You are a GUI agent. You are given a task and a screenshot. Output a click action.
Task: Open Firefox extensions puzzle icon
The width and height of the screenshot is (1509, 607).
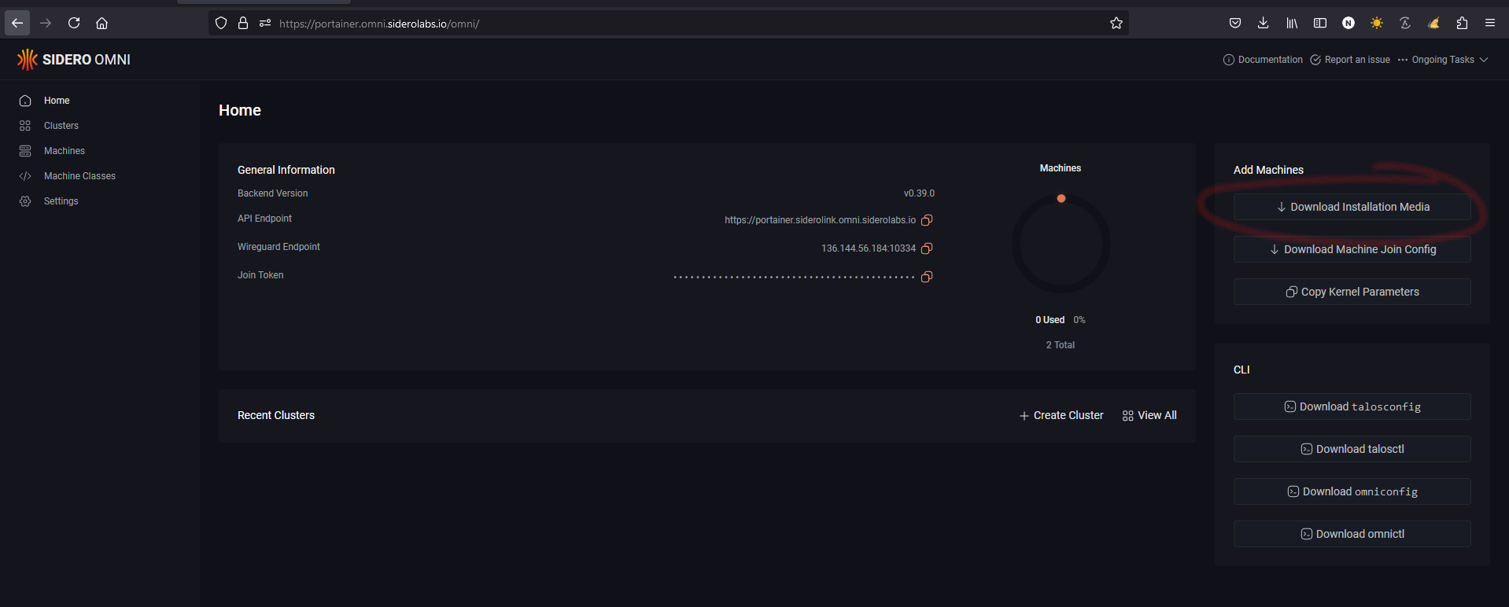tap(1462, 23)
